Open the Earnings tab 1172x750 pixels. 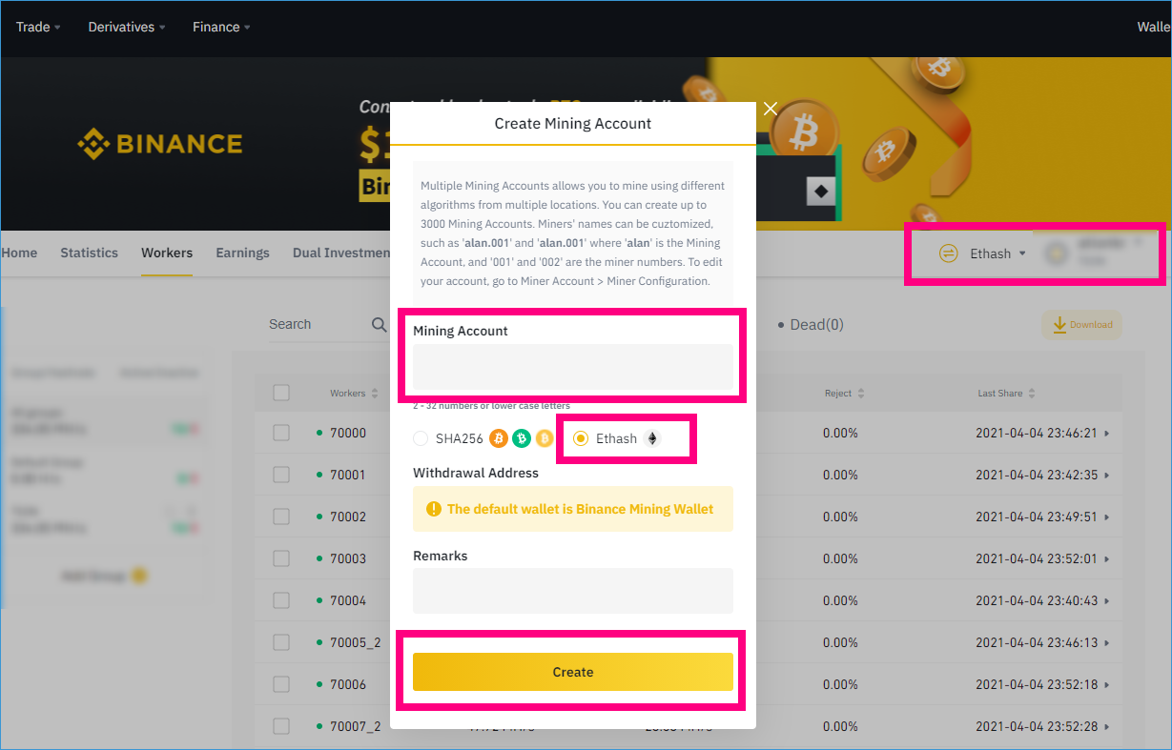click(242, 253)
